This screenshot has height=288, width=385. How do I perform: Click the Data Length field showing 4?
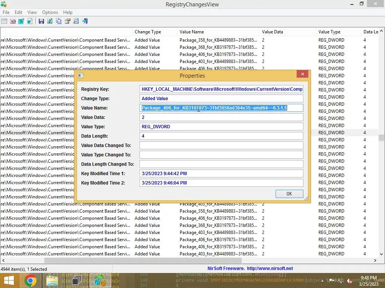[x=221, y=136]
